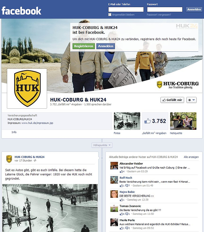Viewport: 204px width, 232px height.
Task: Click the like icon on Tomas Ivanovic's post
Action: tap(121, 214)
